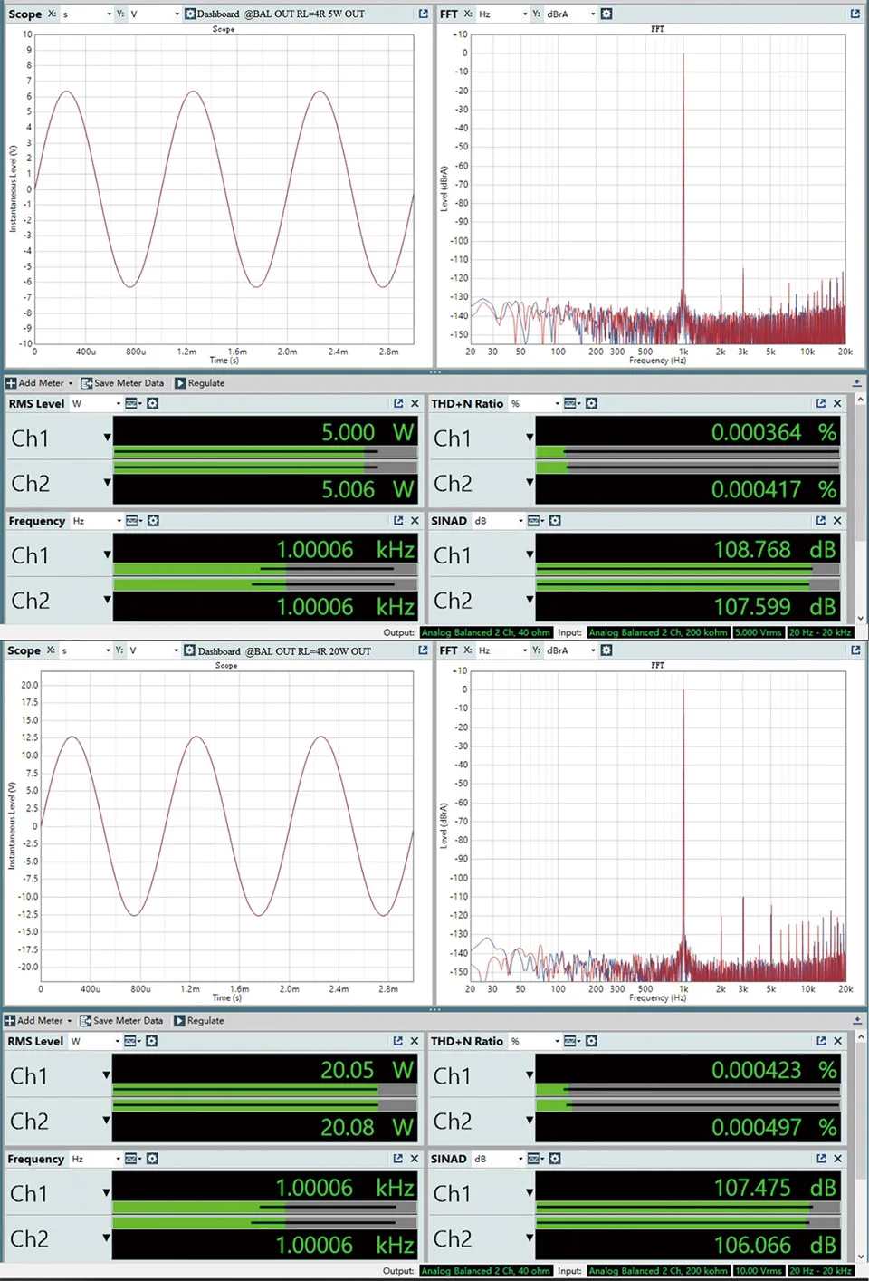Open FFT X-axis Hz dropdown in 5W dashboard
The width and height of the screenshot is (869, 1281).
coord(502,14)
